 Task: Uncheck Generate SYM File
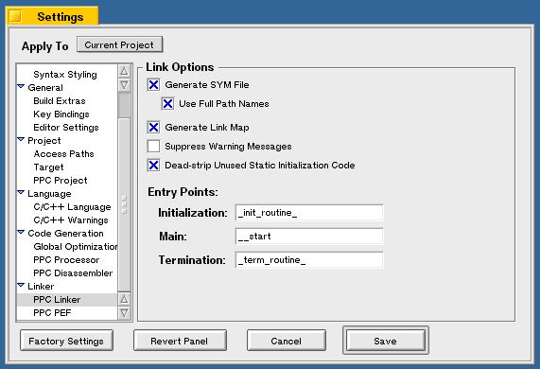[x=153, y=84]
